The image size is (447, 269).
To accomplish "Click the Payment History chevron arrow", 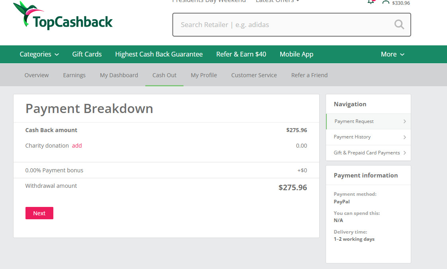I will coord(404,137).
